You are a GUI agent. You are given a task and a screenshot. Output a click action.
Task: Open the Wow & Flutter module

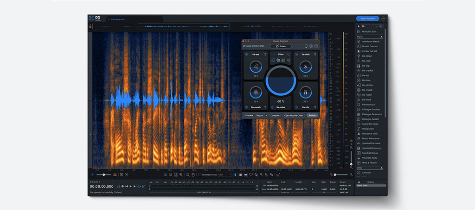click(367, 162)
